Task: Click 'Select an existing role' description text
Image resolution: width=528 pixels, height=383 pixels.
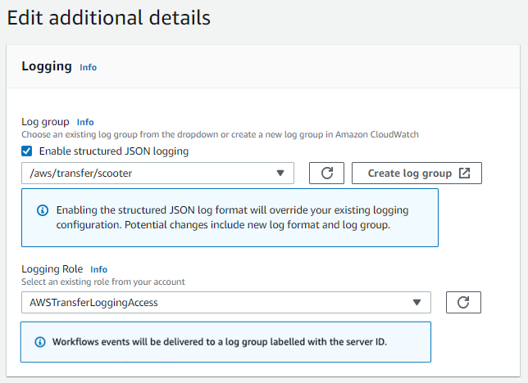Action: tap(103, 282)
